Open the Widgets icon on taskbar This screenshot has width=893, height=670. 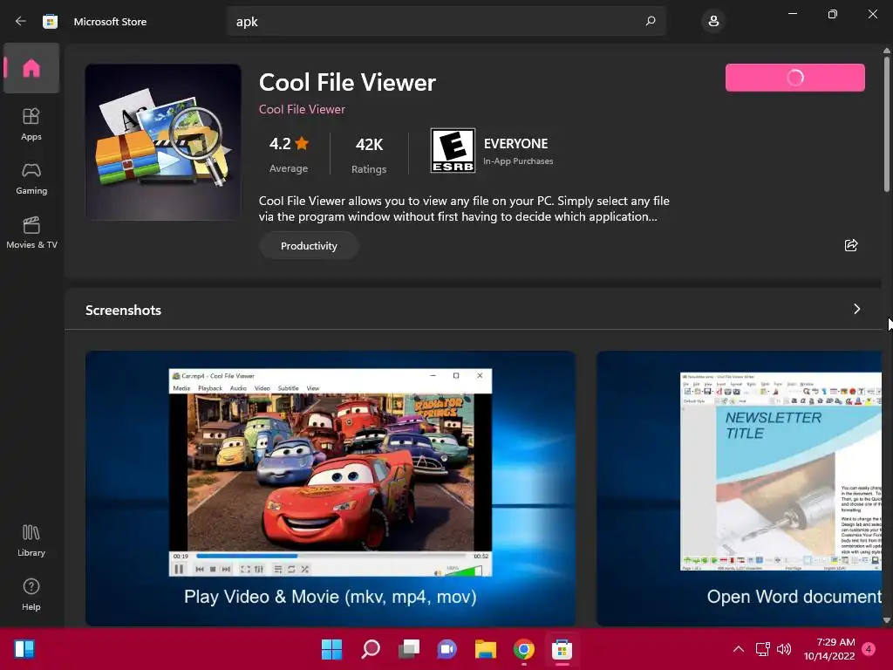pos(24,649)
